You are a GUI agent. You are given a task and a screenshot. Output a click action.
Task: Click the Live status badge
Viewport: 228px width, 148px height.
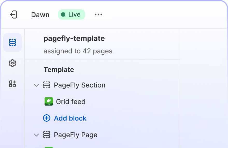[x=72, y=14]
